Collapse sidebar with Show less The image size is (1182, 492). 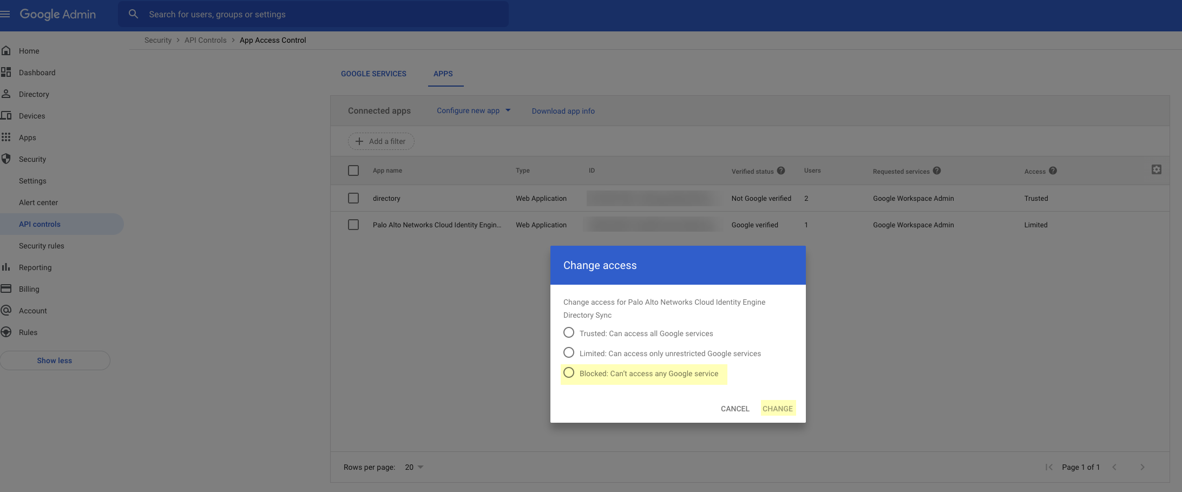coord(55,360)
